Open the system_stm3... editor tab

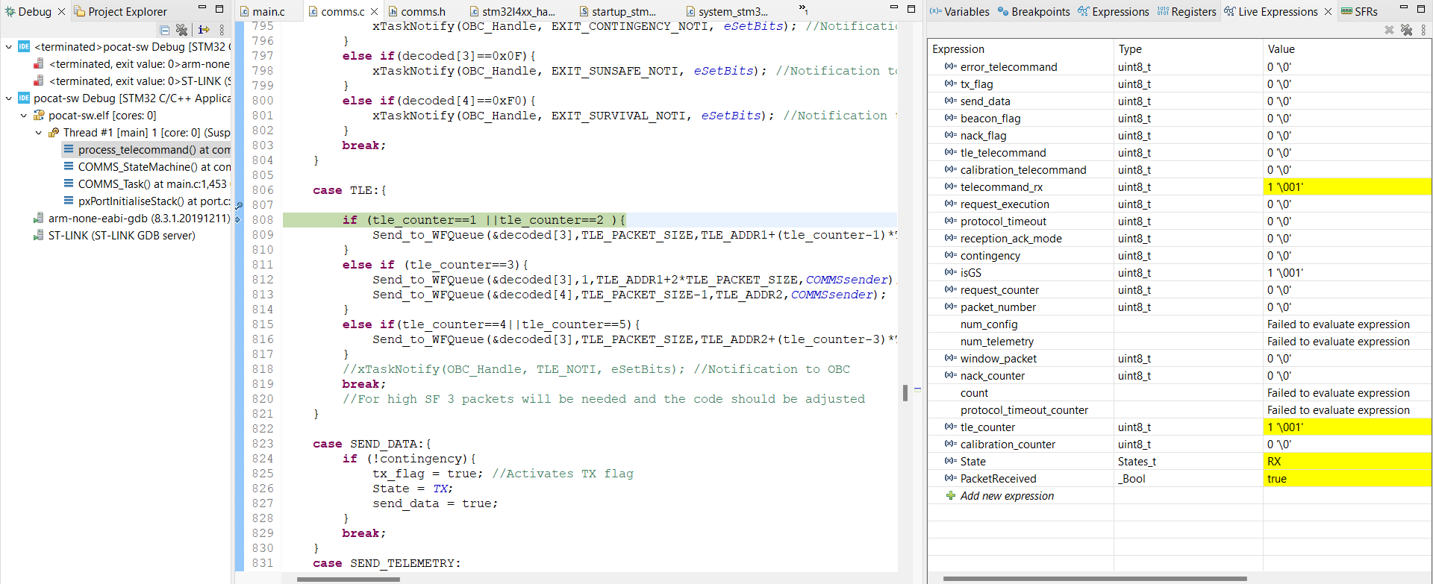[x=725, y=11]
